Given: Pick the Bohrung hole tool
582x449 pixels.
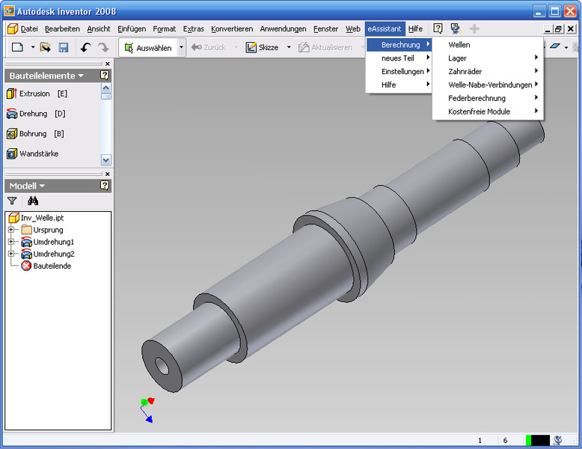Looking at the screenshot, I should click(34, 134).
